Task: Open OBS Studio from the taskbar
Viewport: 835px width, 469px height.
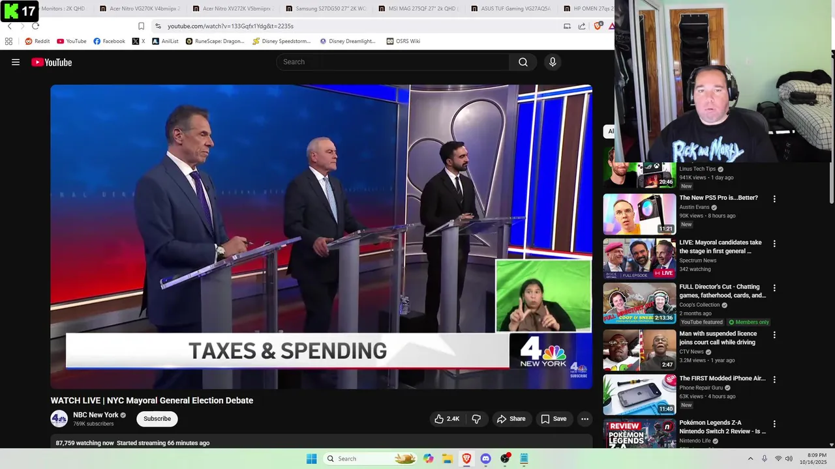Action: tap(505, 459)
